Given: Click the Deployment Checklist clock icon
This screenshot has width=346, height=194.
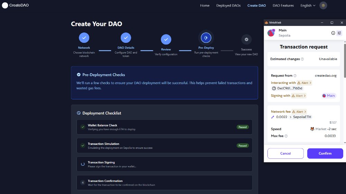Looking at the screenshot, I should [x=79, y=113].
